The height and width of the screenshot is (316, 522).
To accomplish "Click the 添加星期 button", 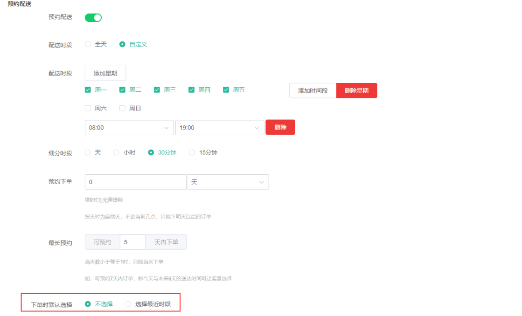I will point(105,73).
